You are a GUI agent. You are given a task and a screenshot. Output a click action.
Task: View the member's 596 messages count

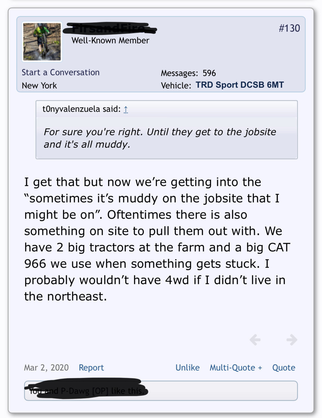188,73
